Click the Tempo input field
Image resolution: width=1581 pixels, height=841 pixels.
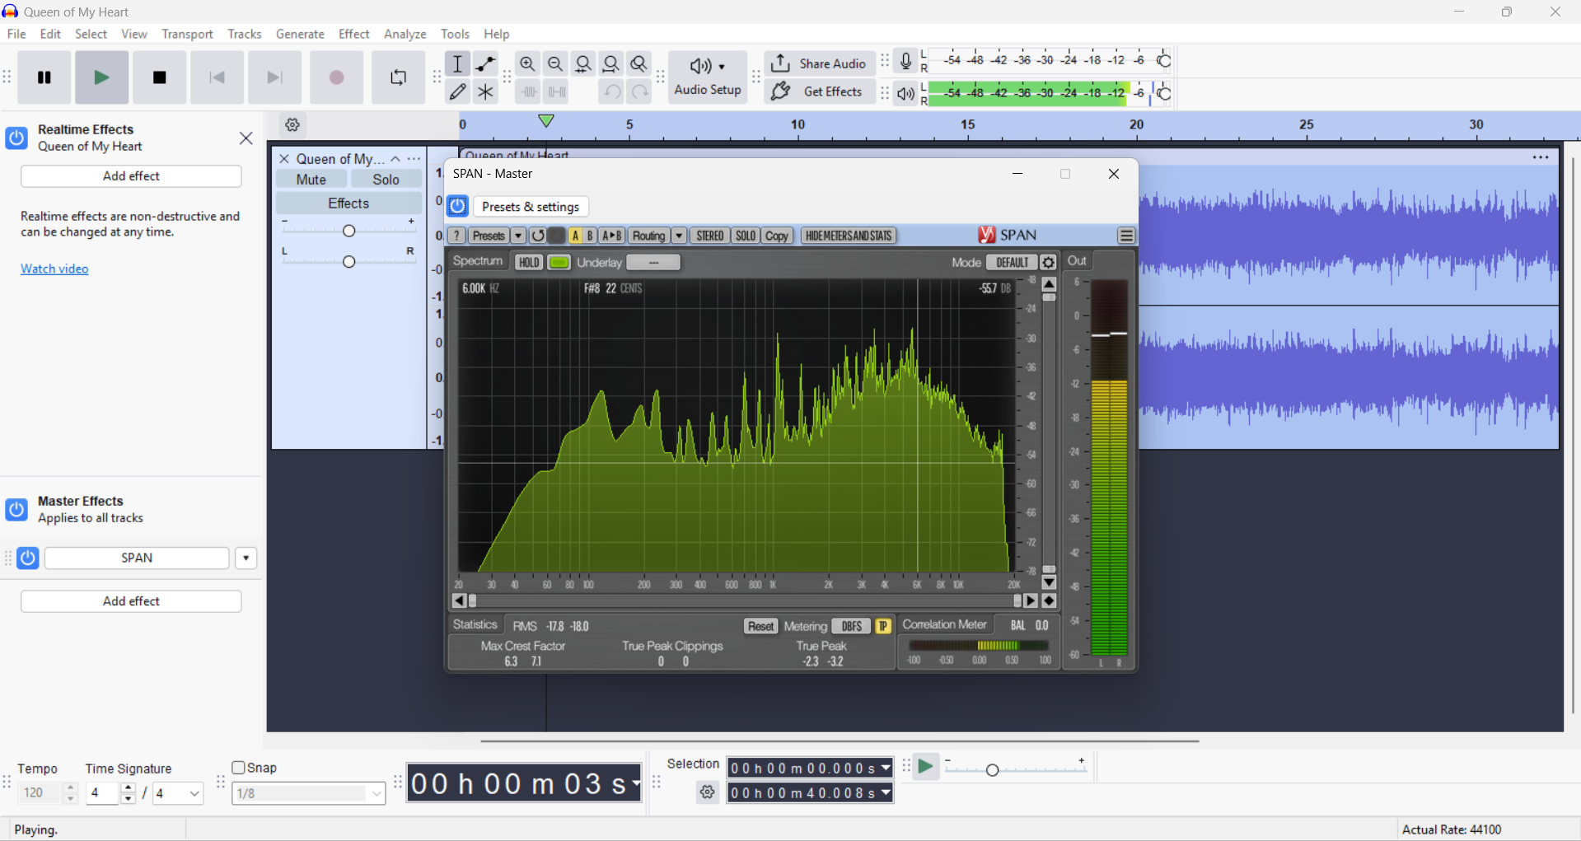[x=40, y=793]
